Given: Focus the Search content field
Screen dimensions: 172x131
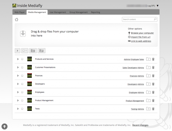Looking at the screenshot, I should coord(140,19).
